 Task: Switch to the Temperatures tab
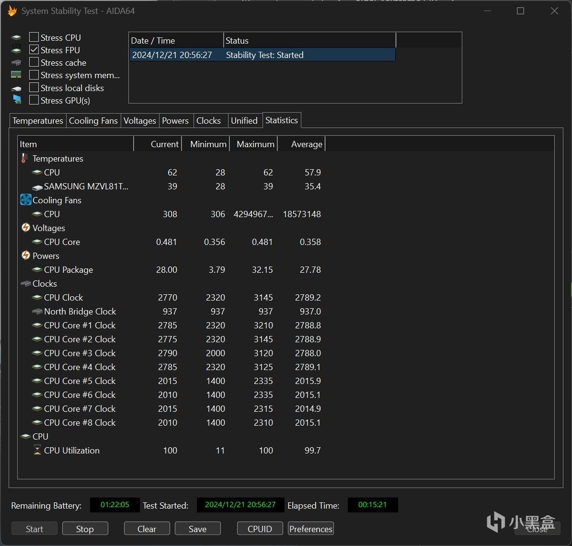[x=38, y=121]
